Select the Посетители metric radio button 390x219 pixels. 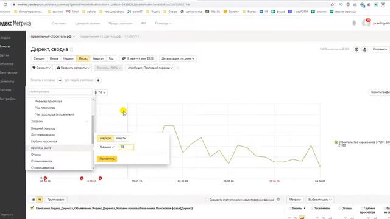pyautogui.click(x=311, y=208)
